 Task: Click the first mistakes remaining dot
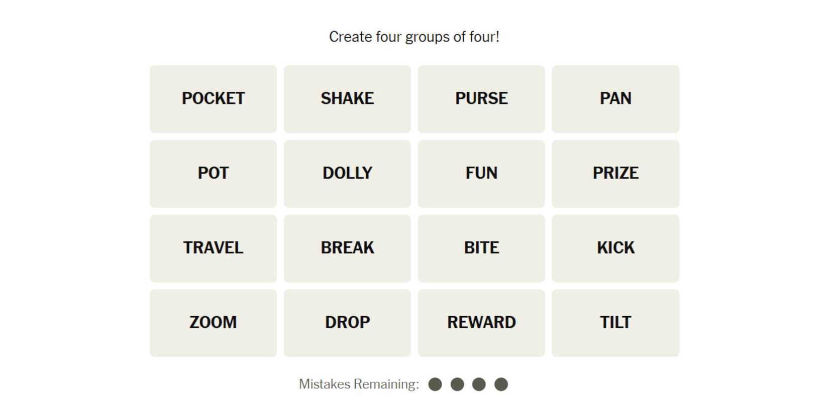tap(435, 384)
